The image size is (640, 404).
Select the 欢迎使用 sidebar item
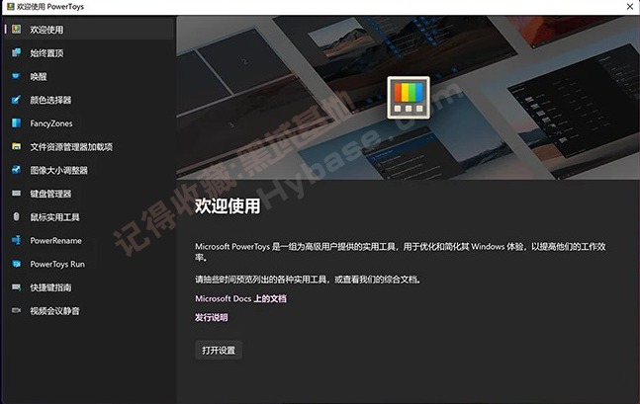[x=89, y=30]
